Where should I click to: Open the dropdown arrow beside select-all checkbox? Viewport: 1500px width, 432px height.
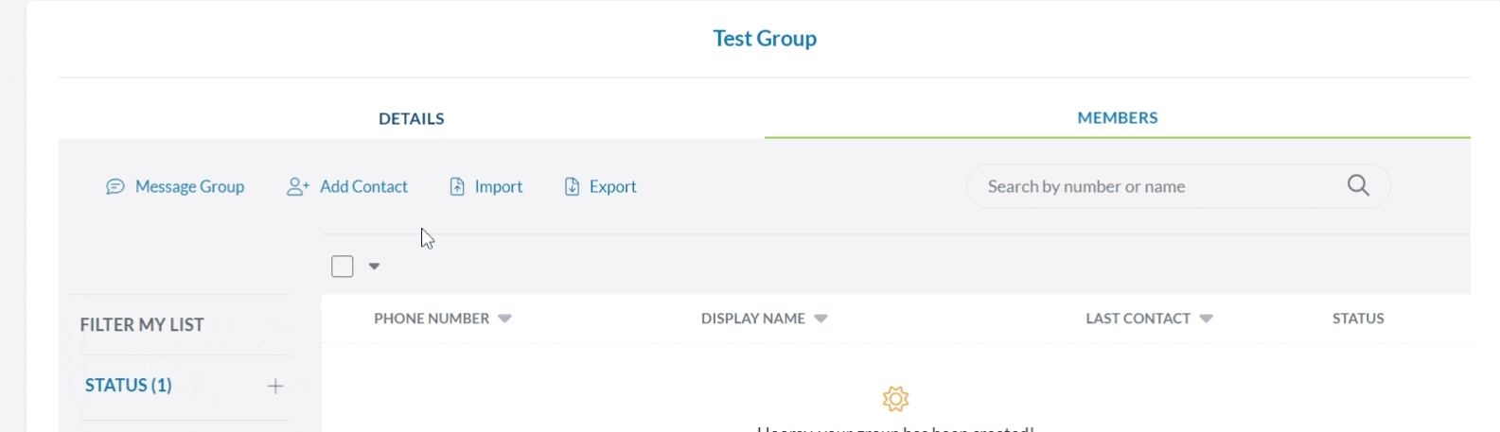point(374,267)
